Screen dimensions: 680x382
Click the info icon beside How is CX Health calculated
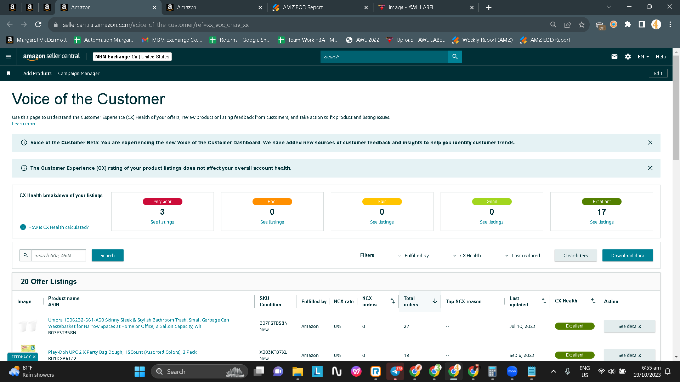click(23, 227)
